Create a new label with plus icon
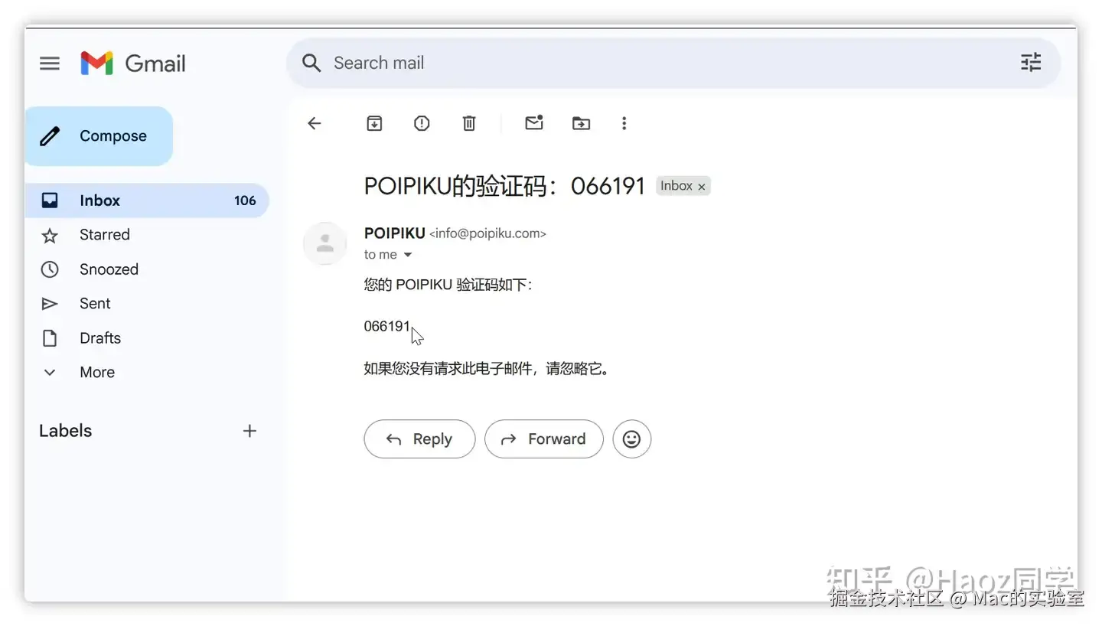 click(x=249, y=431)
